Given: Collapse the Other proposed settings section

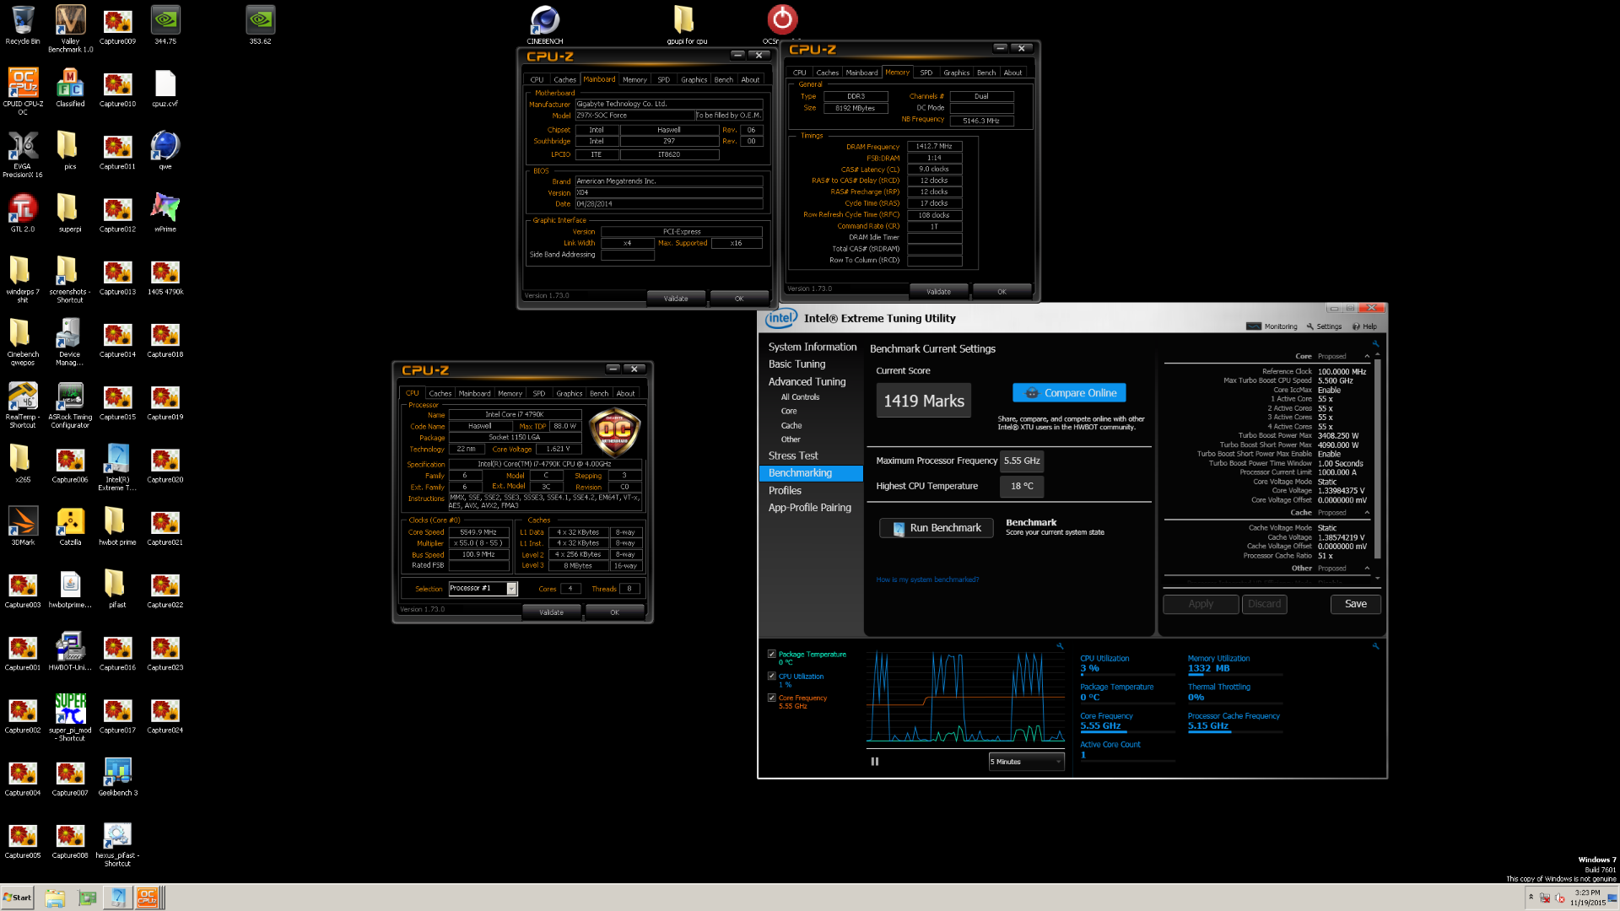Looking at the screenshot, I should (1367, 569).
